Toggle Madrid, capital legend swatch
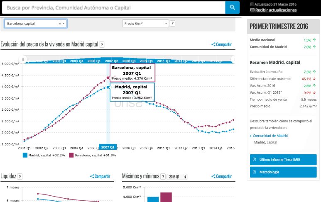Image resolution: width=321 pixels, height=202 pixels. pyautogui.click(x=25, y=155)
